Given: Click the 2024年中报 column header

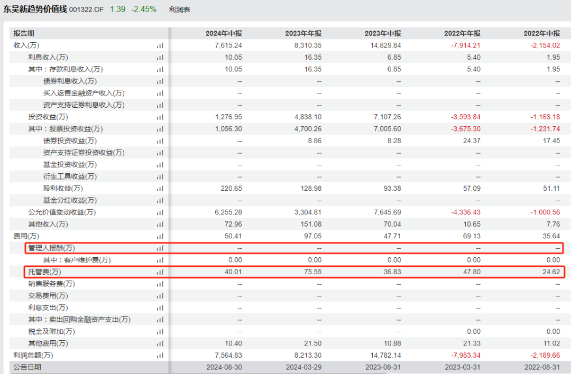Looking at the screenshot, I should tap(224, 33).
